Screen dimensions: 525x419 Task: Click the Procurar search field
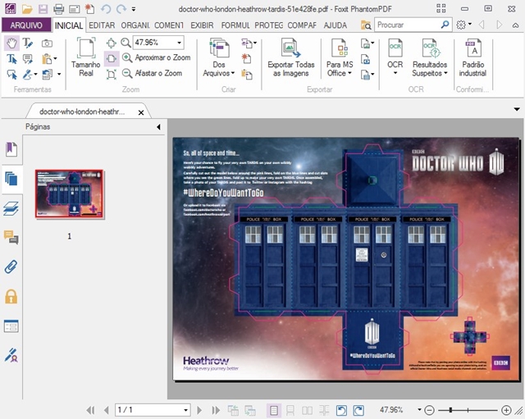[407, 25]
